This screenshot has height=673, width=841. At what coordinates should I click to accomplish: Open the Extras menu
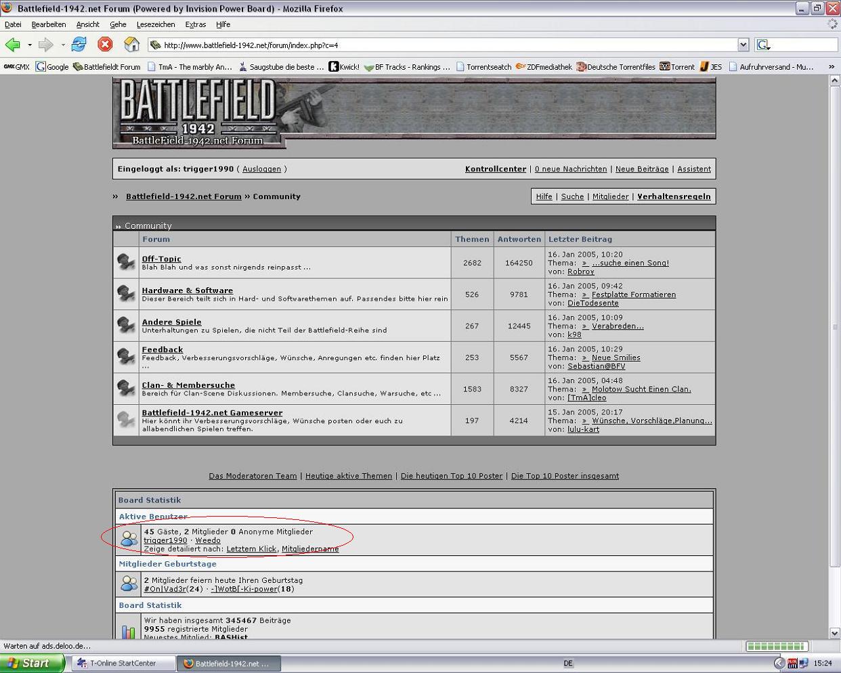tap(196, 24)
